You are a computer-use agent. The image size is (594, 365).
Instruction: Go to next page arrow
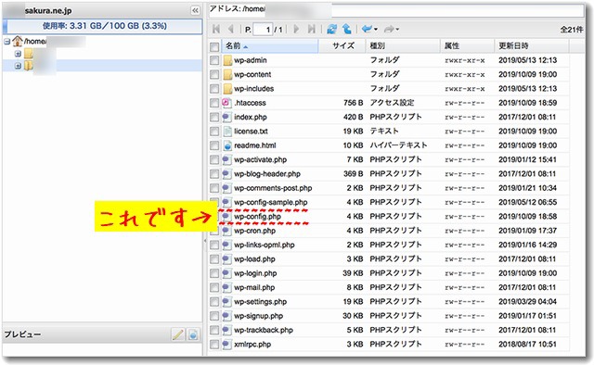(296, 29)
